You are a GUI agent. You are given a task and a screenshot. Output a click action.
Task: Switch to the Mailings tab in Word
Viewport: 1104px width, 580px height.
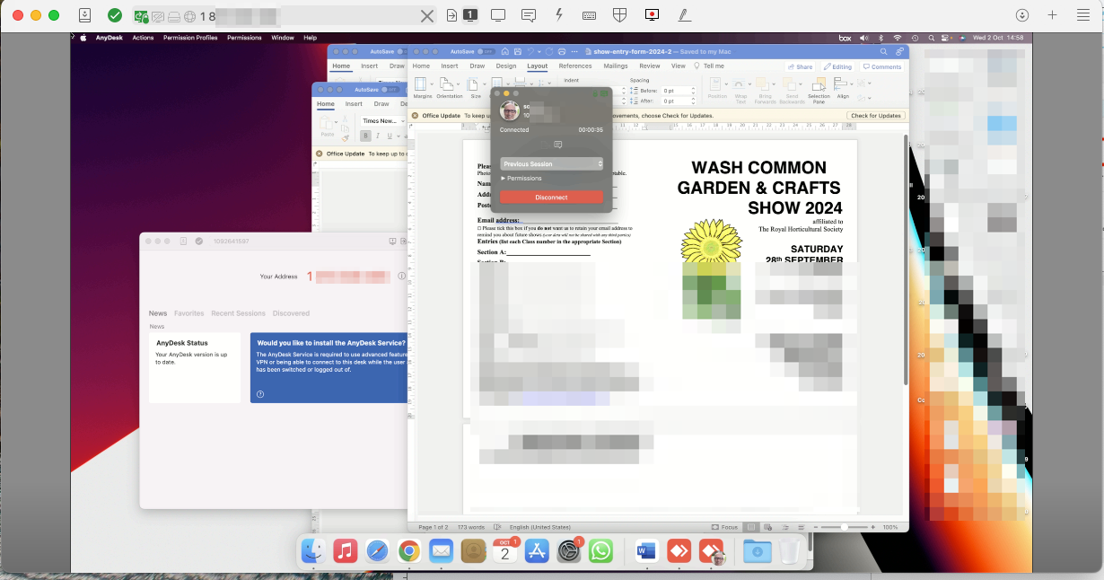[616, 66]
